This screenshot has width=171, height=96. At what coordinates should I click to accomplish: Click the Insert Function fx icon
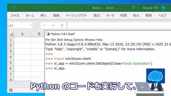coord(62,25)
